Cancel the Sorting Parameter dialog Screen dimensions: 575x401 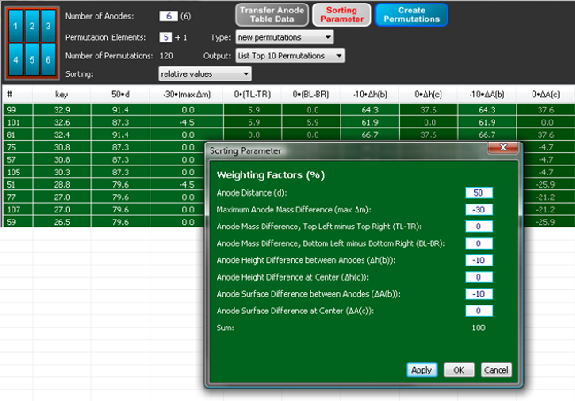pyautogui.click(x=496, y=370)
